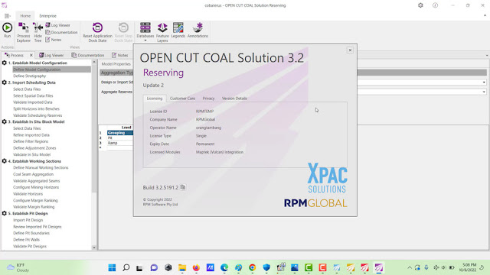Screen dimensions: 490x275
Task: Close the Process panel tab
Action: 31,55
